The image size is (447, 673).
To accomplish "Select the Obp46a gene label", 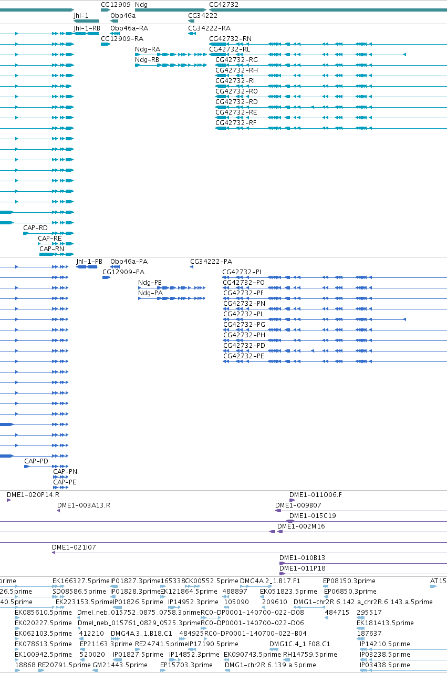I will tap(123, 16).
